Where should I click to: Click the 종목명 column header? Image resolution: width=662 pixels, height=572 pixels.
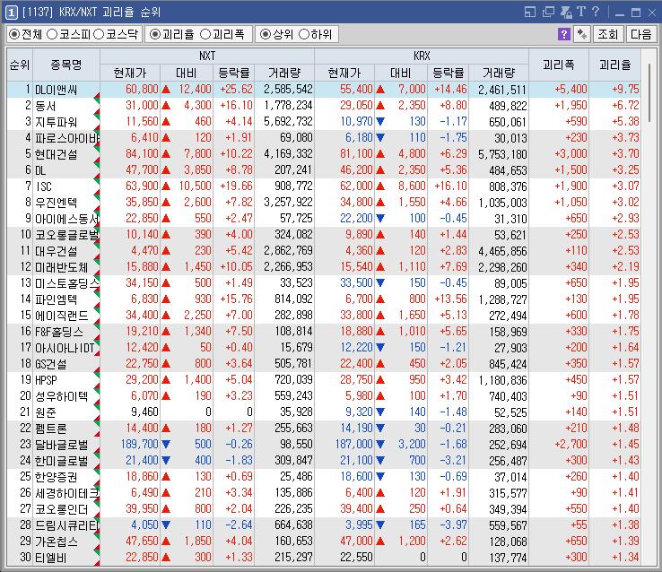tap(66, 65)
